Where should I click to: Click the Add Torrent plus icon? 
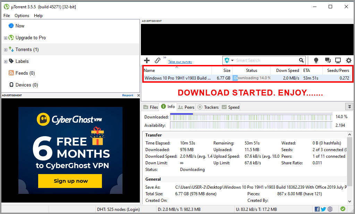pyautogui.click(x=147, y=60)
